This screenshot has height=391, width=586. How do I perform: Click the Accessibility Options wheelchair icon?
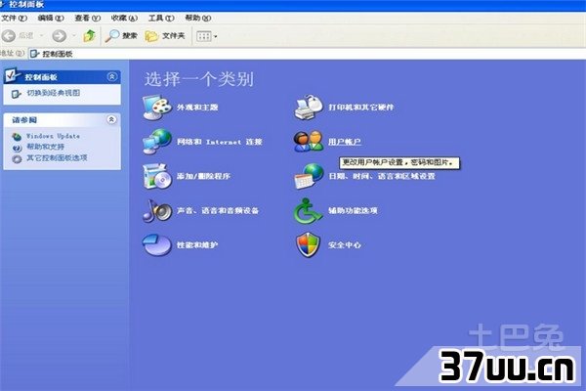point(309,211)
